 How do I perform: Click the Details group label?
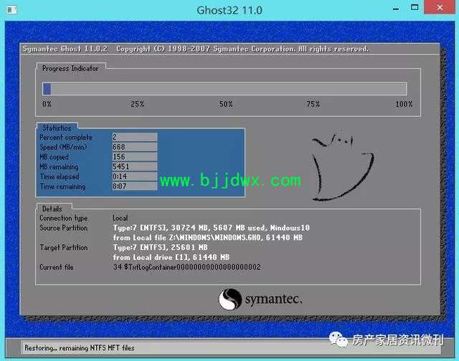tap(52, 208)
